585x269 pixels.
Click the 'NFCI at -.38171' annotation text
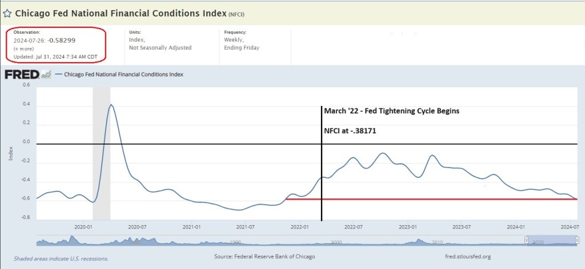tap(351, 130)
